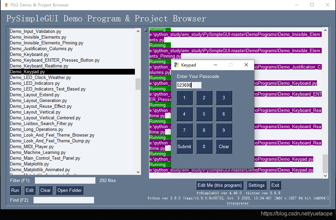The height and width of the screenshot is (220, 336).
Task: Select highlighted Demo_Keypad.py entry
Action: 72,72
